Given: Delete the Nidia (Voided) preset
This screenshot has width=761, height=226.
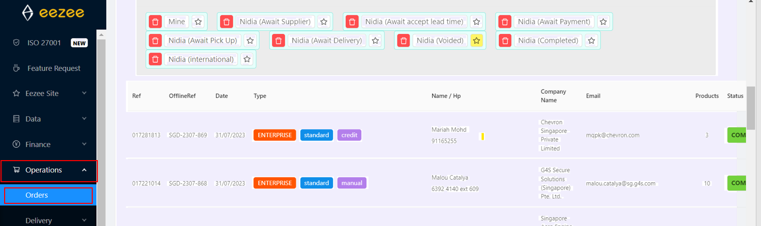Looking at the screenshot, I should [403, 40].
